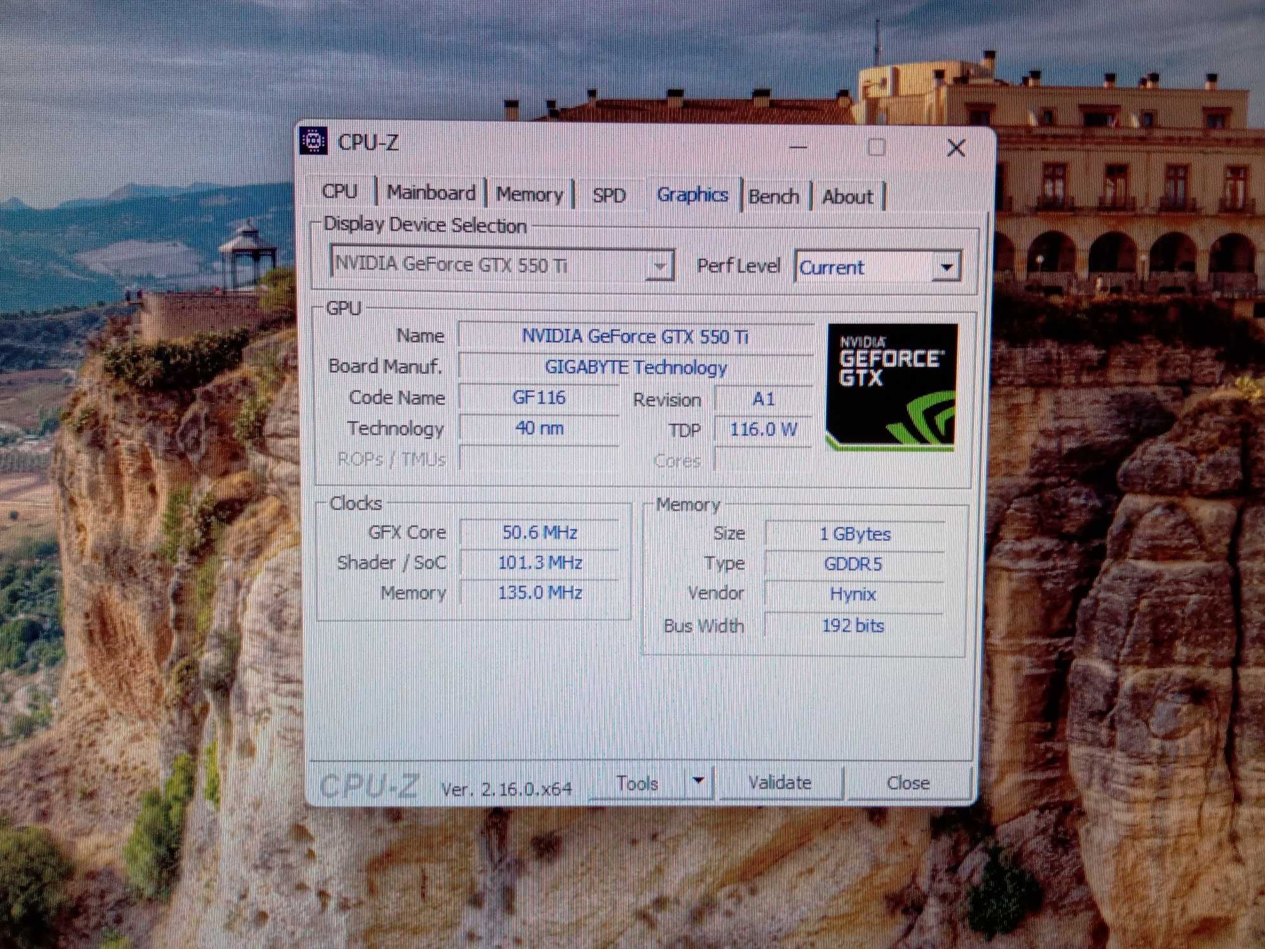Close the CPU-Z window with X
The height and width of the screenshot is (949, 1265).
pyautogui.click(x=956, y=149)
